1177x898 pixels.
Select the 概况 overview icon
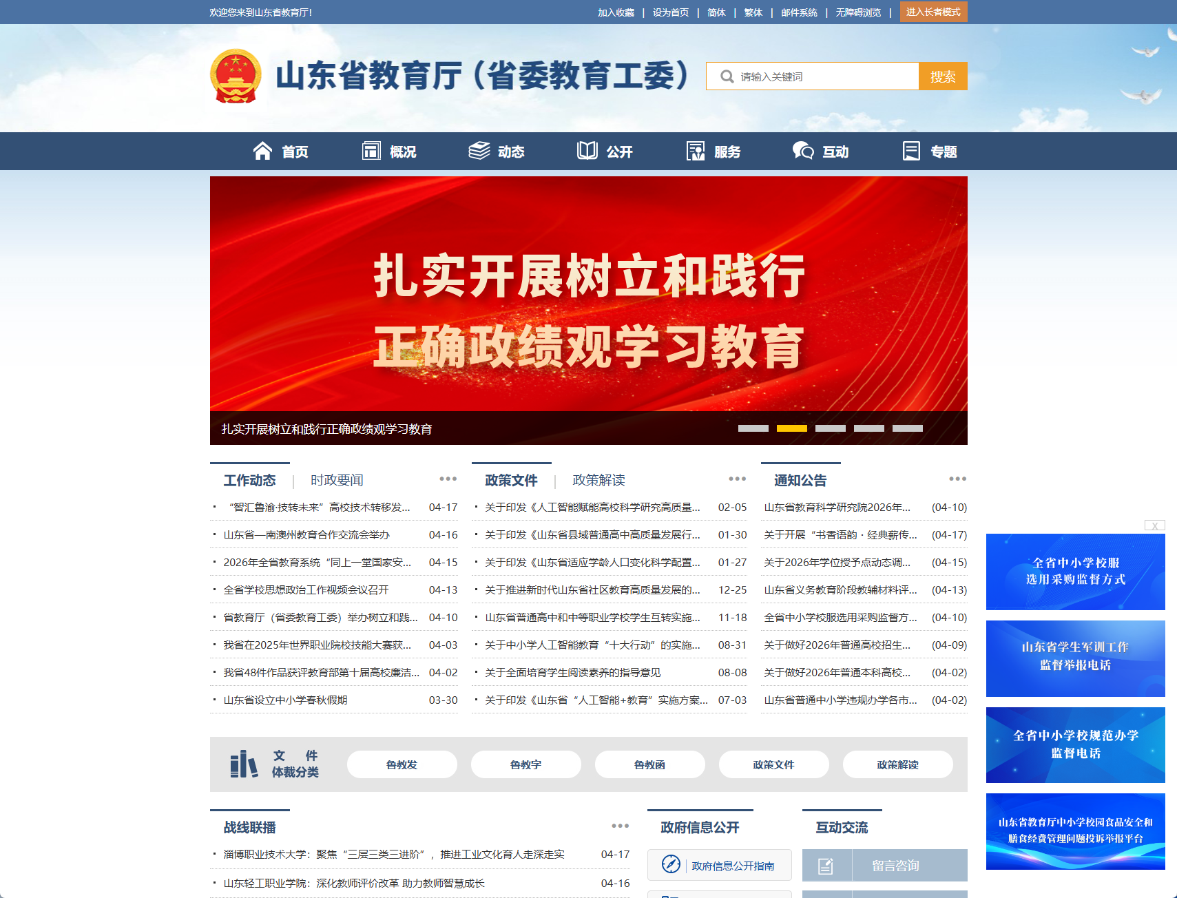pyautogui.click(x=372, y=150)
